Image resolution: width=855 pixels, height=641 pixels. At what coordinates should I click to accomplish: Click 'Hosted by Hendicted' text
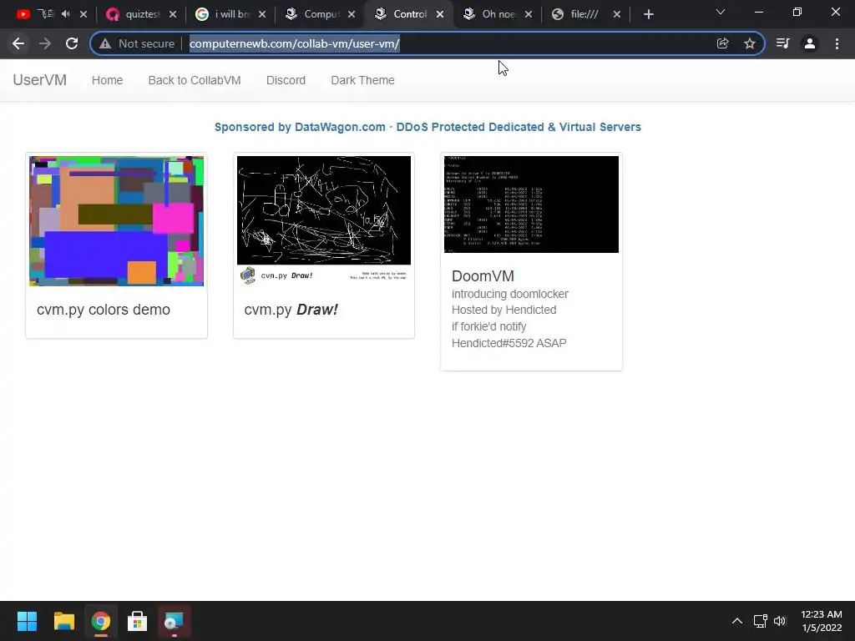(x=503, y=310)
